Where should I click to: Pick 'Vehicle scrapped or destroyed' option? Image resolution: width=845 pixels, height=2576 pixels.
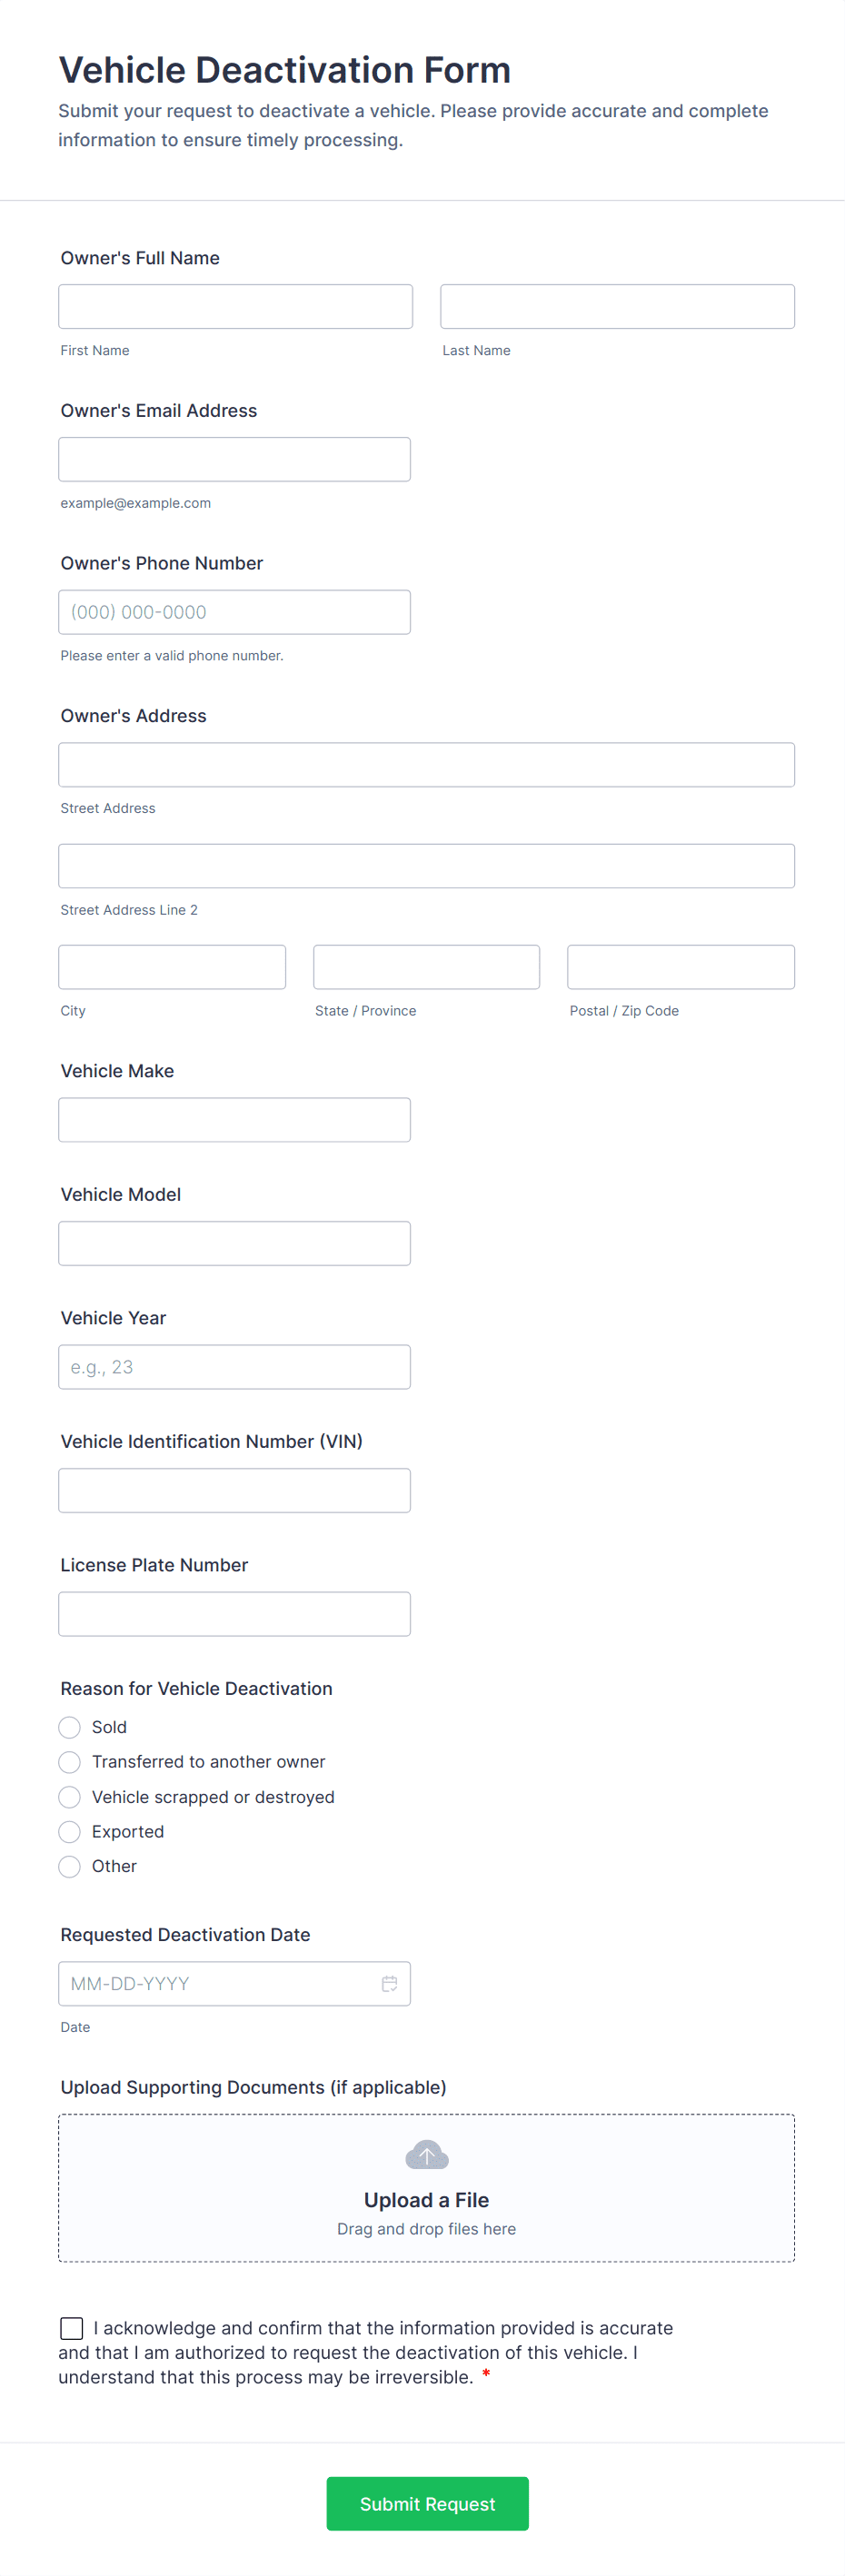69,1797
